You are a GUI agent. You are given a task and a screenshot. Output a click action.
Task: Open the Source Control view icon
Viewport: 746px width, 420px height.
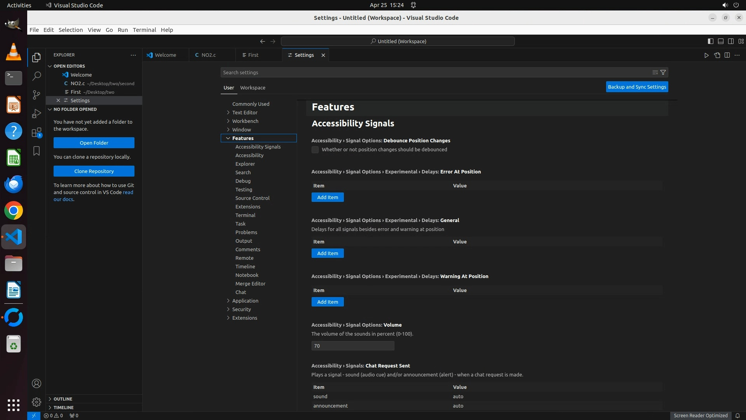[x=37, y=95]
